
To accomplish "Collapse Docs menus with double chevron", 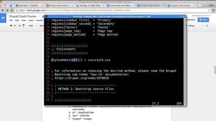I will pos(207,26).
